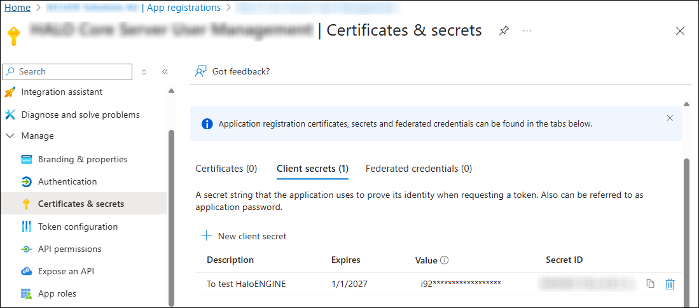Open the App registrations breadcrumb
The image size is (699, 308).
(x=184, y=8)
